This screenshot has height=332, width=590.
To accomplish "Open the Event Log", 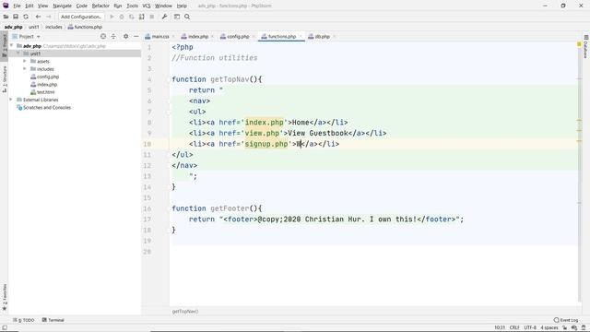I will (566, 320).
